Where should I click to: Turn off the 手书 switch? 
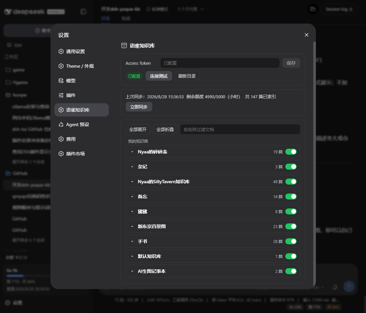pos(291,241)
